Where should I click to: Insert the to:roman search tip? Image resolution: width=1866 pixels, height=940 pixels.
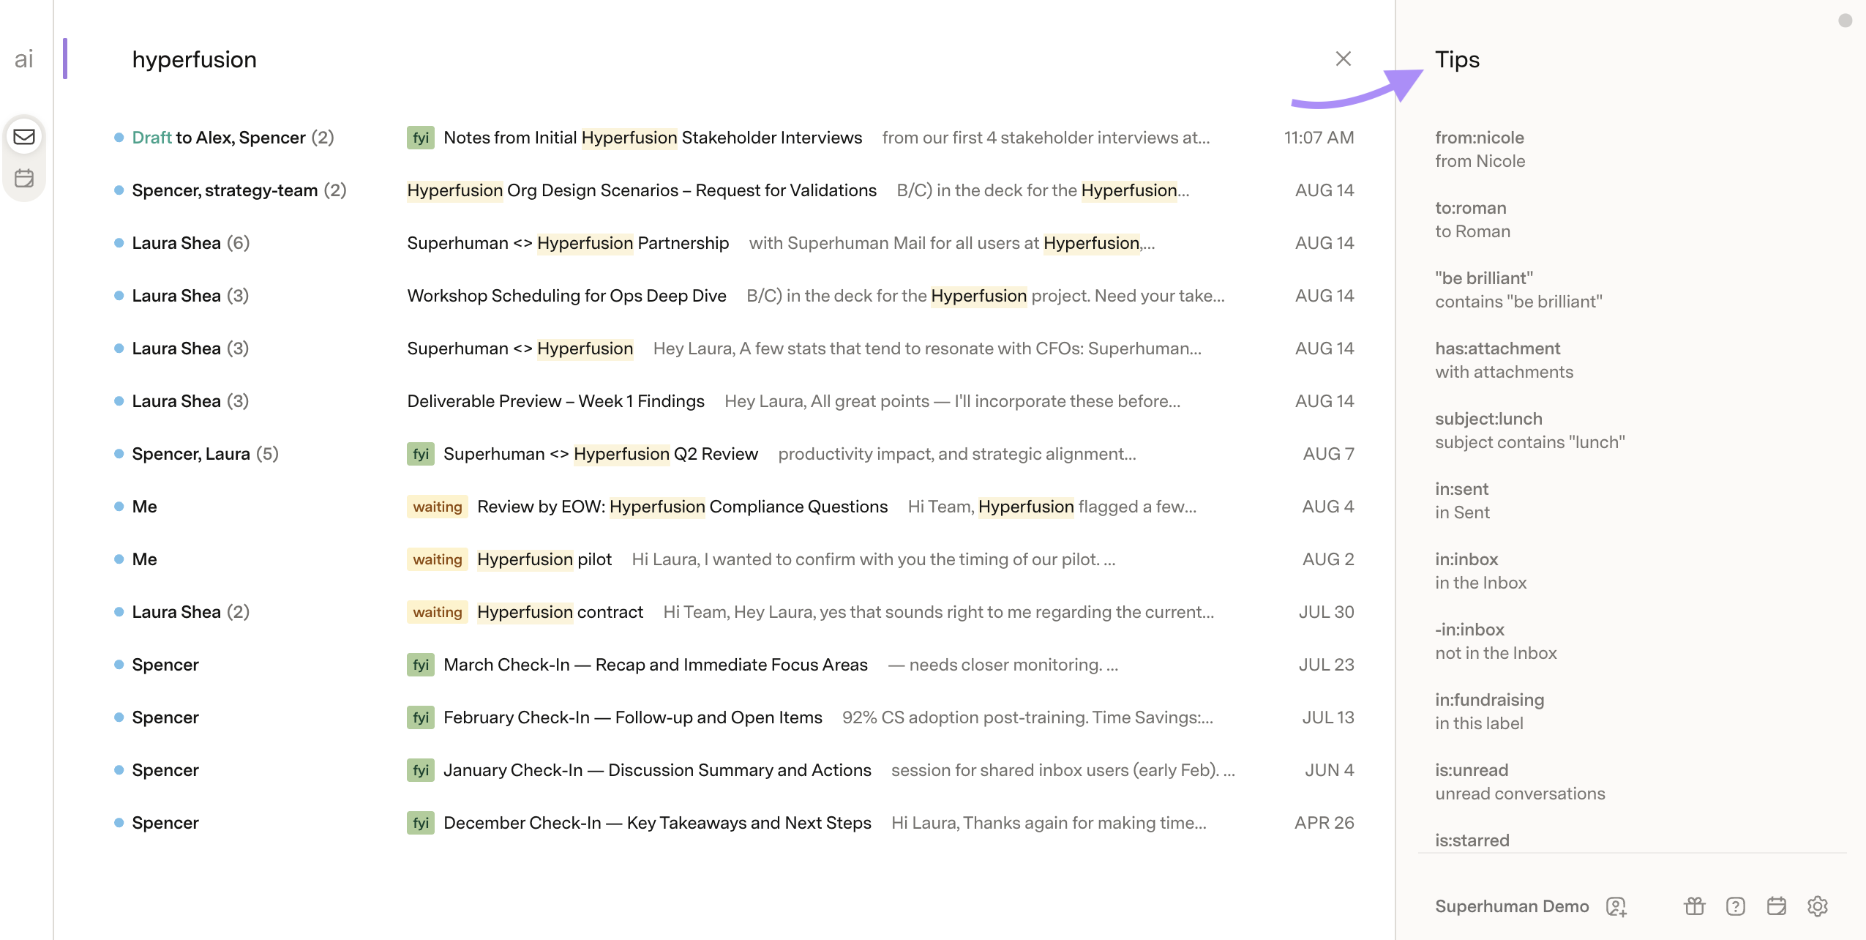click(x=1472, y=220)
